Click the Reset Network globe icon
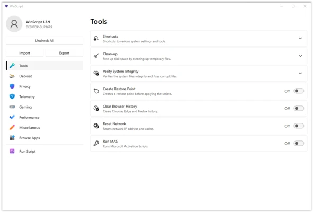 click(96, 126)
